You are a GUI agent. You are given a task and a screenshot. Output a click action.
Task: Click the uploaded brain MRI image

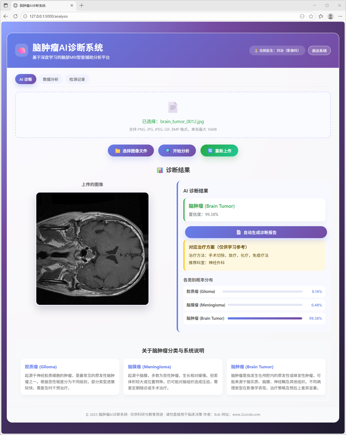pos(92,249)
